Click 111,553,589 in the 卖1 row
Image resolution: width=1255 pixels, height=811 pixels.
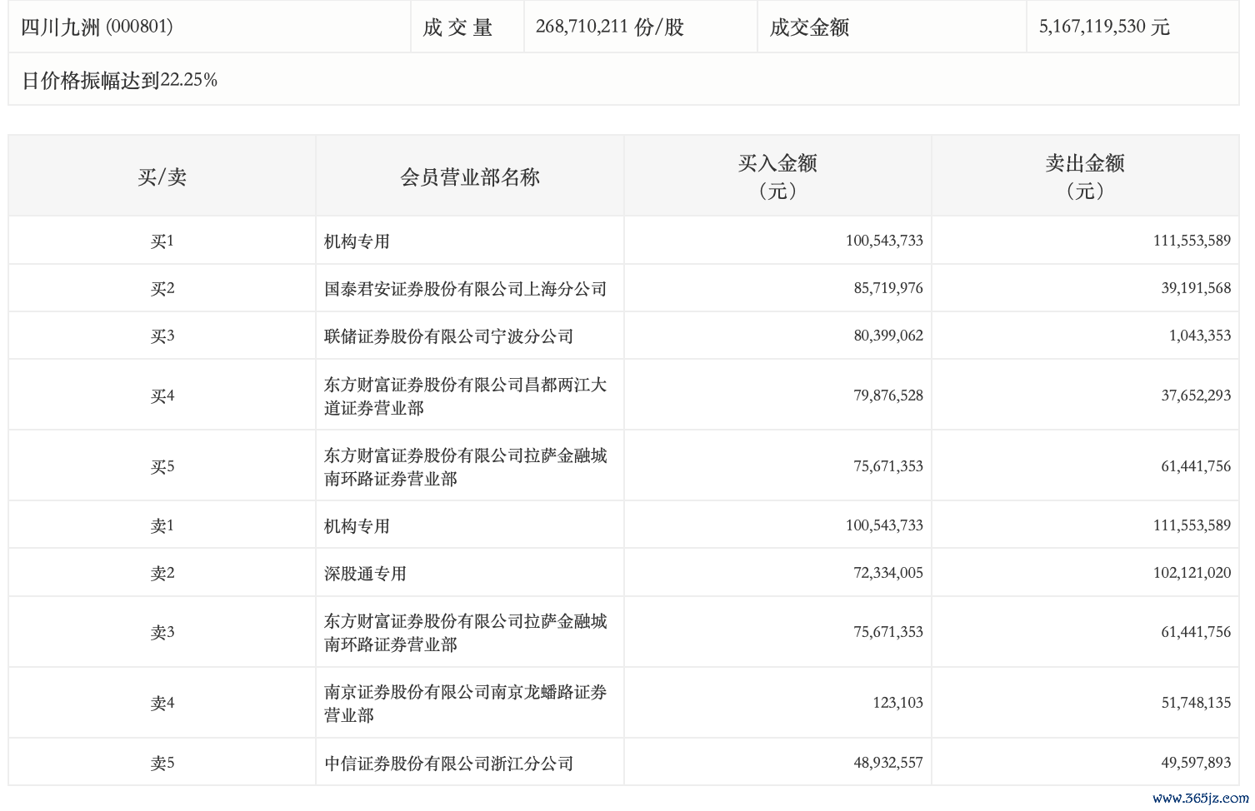click(1192, 525)
